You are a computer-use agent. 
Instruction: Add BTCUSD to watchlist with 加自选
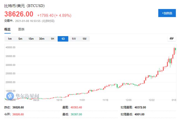click(x=167, y=13)
